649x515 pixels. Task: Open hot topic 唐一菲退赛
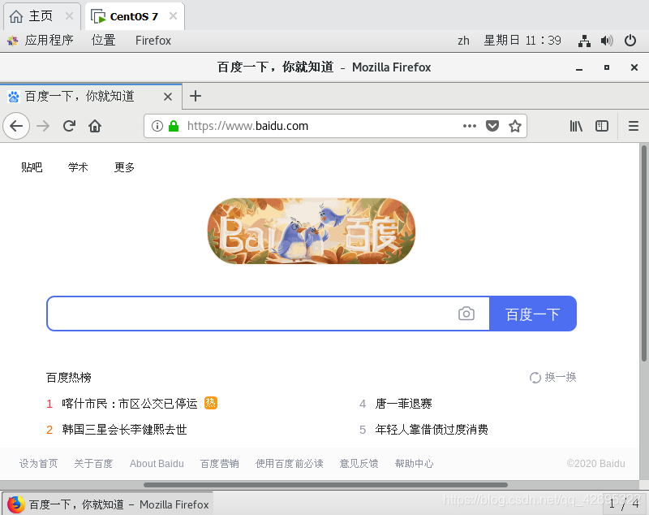[x=403, y=404]
